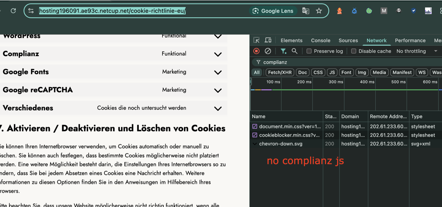Screen dimensions: 442x207
Task: Filter requests by Media type
Action: tap(379, 72)
